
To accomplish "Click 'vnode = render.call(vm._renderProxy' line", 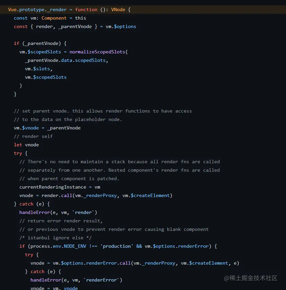I will [x=96, y=195].
